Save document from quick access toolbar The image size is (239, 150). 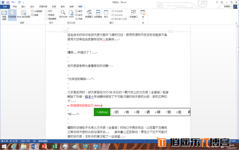pos(8,2)
